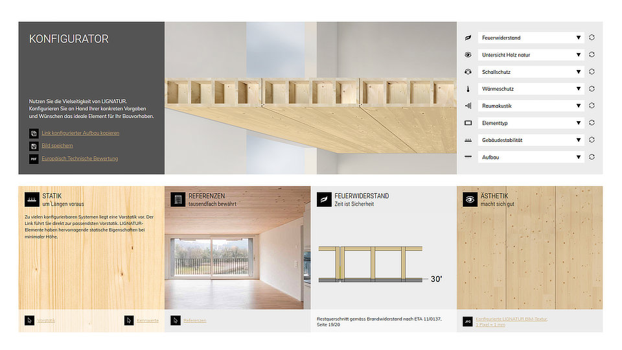Open the Wärmeschutz dropdown menu
Viewport: 622px width, 350px height.
click(531, 89)
